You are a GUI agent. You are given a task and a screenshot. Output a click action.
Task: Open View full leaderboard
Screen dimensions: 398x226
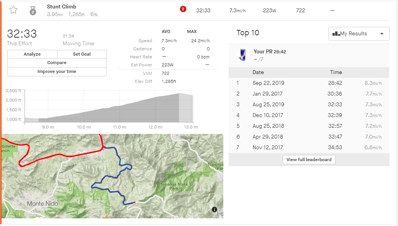[x=309, y=160]
